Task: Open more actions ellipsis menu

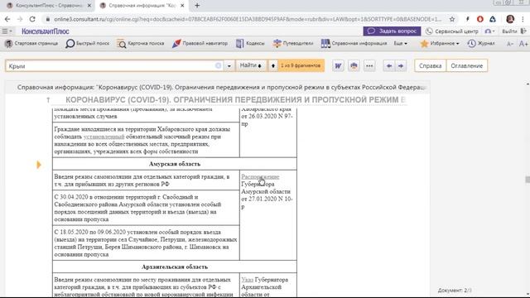Action: pos(369,66)
